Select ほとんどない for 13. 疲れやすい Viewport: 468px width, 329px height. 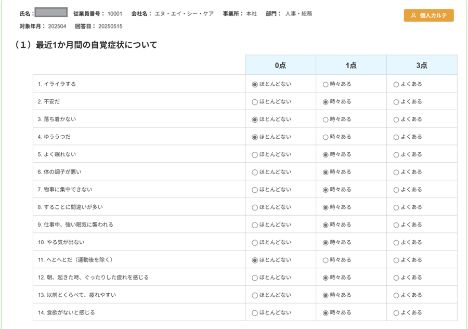255,295
